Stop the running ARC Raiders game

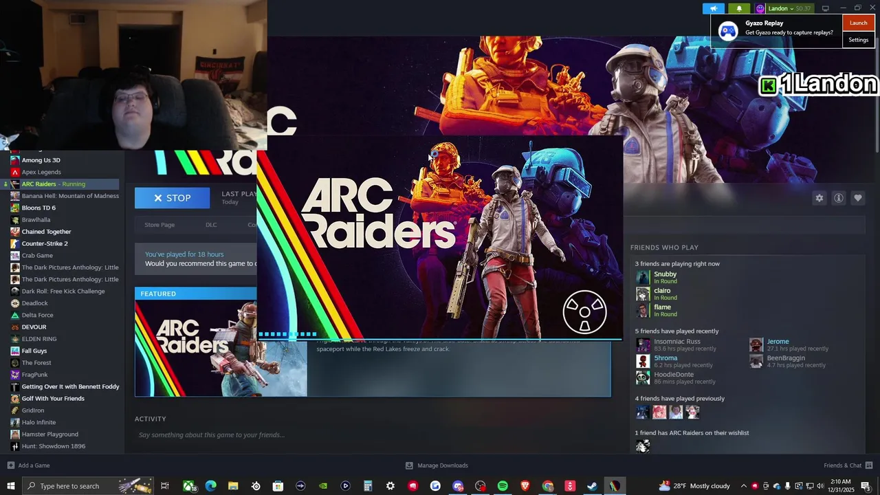172,198
